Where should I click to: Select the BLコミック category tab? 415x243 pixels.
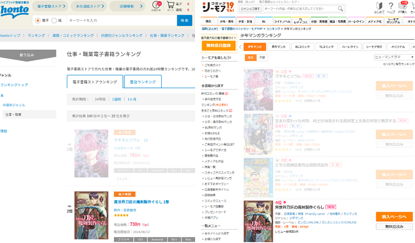302,47
